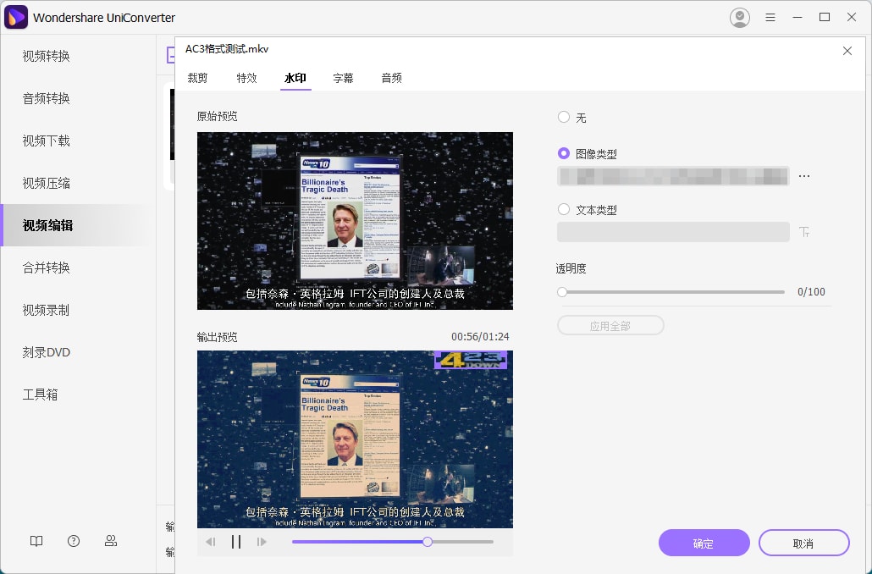Confirm changes with the 确定 button
Image resolution: width=872 pixels, height=574 pixels.
[x=704, y=543]
